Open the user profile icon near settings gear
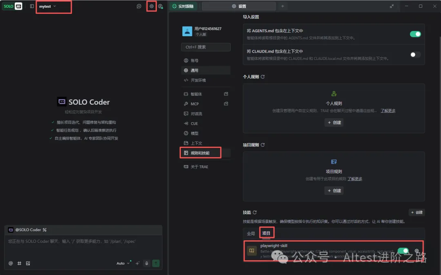 tap(160, 6)
